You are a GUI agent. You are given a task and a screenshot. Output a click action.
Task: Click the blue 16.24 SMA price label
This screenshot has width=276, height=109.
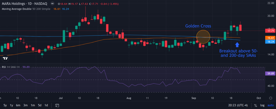click(270, 42)
